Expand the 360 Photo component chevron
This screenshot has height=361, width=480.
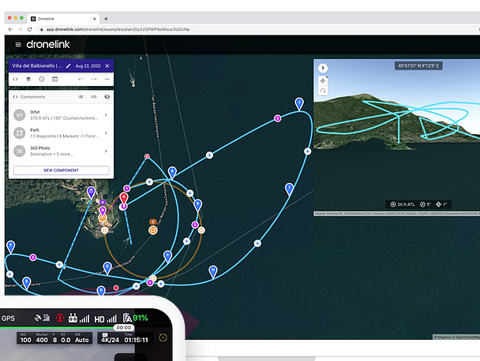[x=106, y=151]
